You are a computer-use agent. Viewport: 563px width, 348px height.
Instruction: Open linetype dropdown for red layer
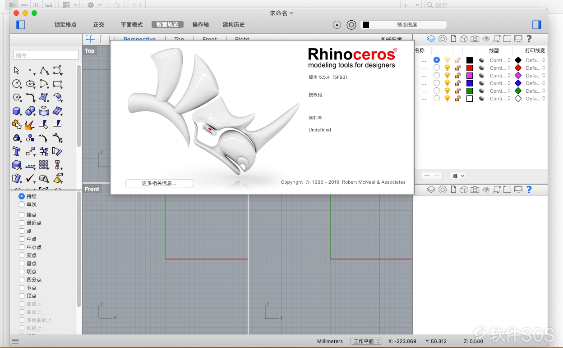[500, 68]
